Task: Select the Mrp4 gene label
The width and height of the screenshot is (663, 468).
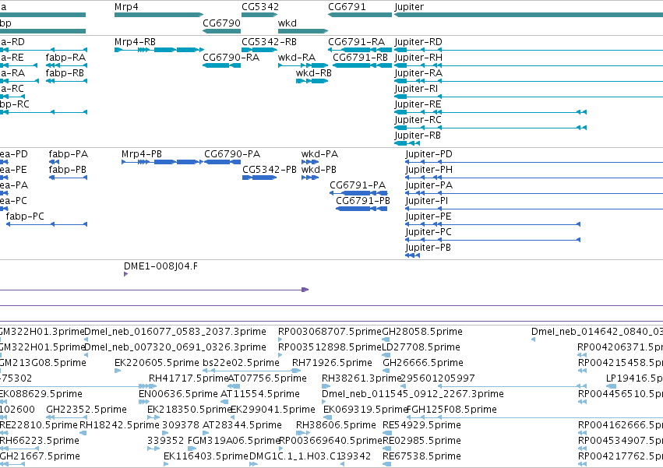Action: (126, 7)
